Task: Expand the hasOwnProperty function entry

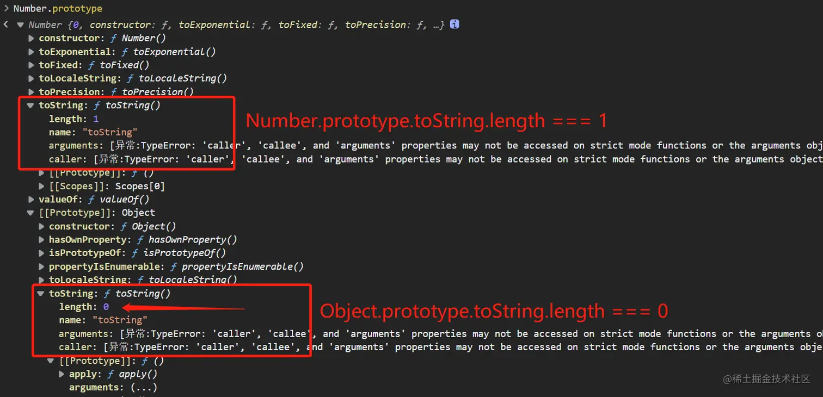Action: (41, 240)
